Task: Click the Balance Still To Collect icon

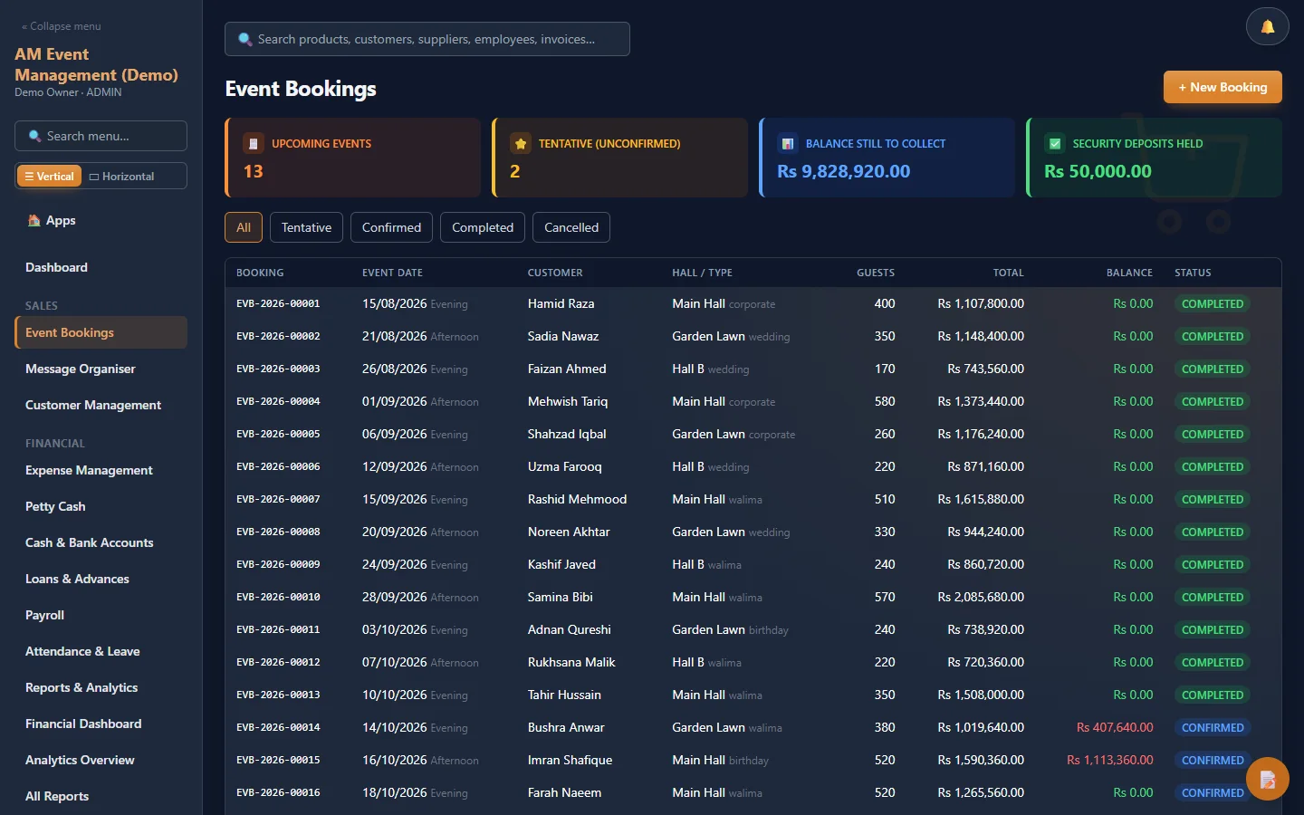Action: pos(787,143)
